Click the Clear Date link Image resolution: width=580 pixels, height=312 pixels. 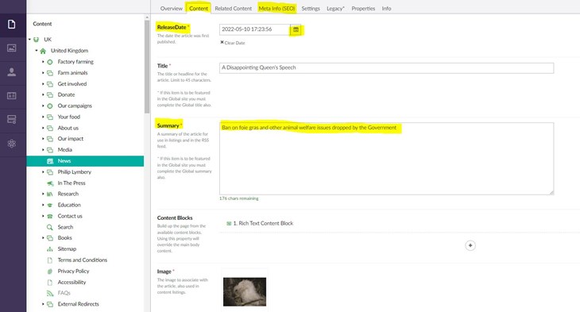click(x=233, y=43)
